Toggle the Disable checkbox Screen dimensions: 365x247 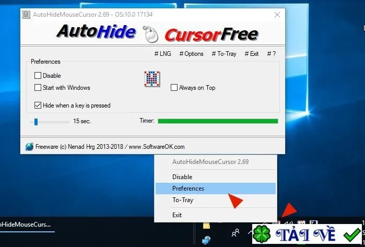[x=38, y=75]
